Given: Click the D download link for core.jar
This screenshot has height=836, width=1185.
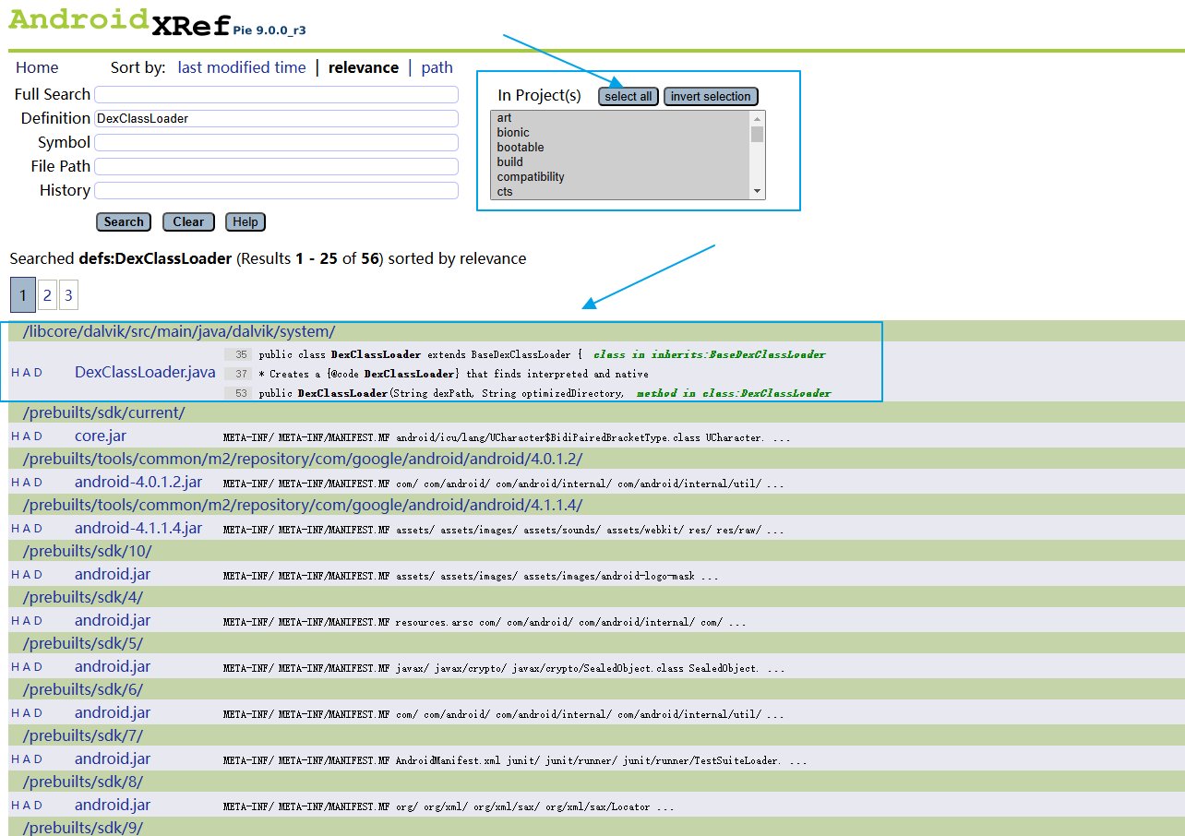Looking at the screenshot, I should pos(38,436).
